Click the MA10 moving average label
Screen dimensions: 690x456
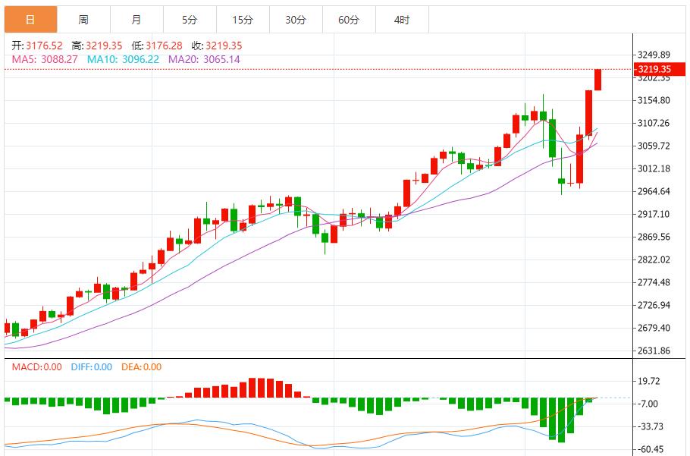(x=122, y=59)
